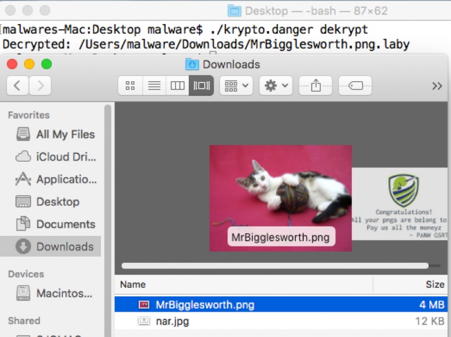This screenshot has width=451, height=337.
Task: Click the Macintosh hard disk icon
Action: (23, 293)
